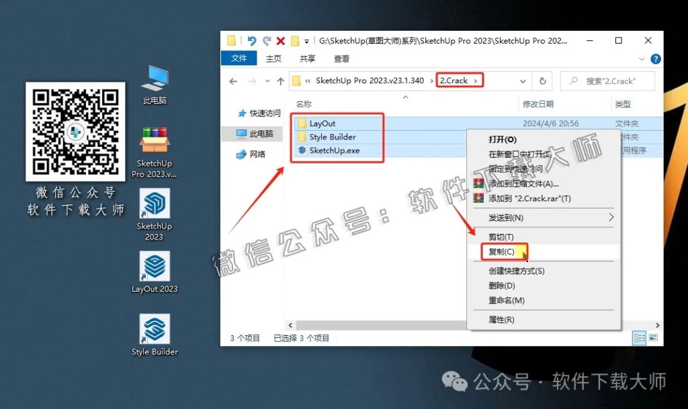Open the LayOut 2023 desktop shortcut
Screen dimensions: 688x409
pos(155,267)
